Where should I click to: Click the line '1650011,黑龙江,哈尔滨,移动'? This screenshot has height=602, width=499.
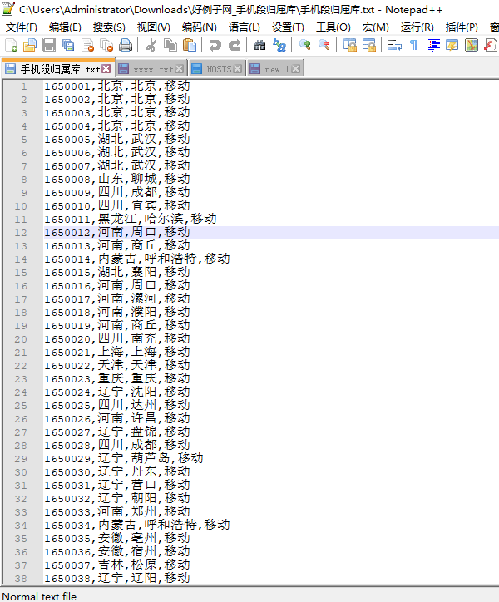(131, 220)
